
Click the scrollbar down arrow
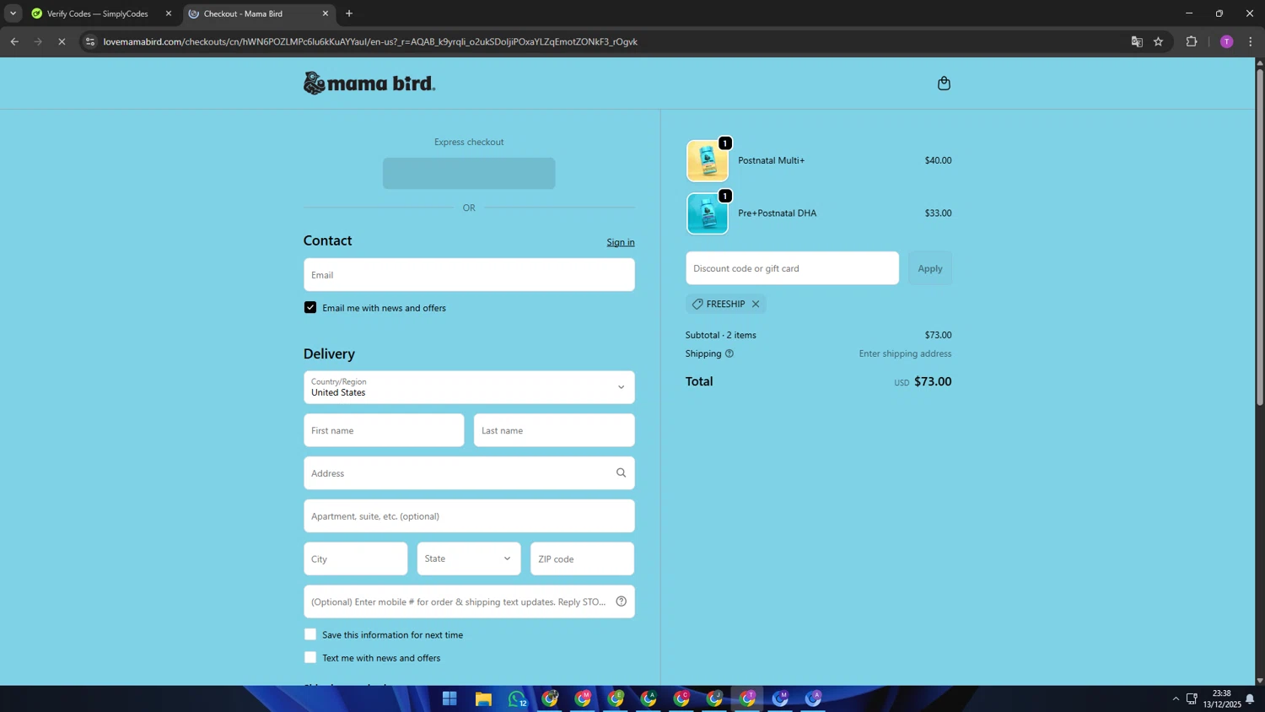(x=1260, y=680)
